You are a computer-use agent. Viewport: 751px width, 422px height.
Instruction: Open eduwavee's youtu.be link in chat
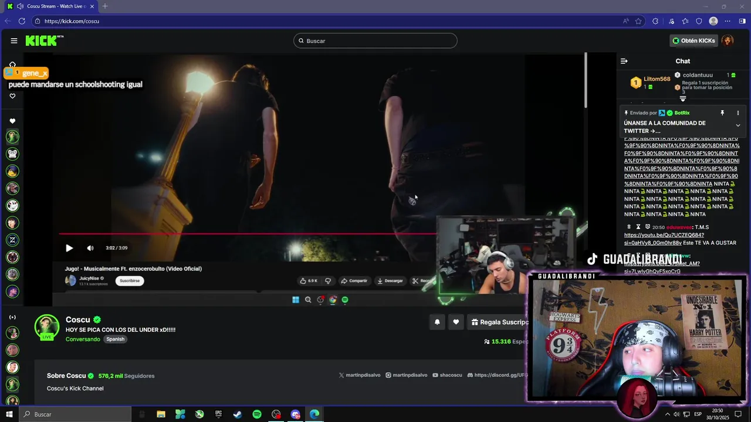[x=664, y=239]
